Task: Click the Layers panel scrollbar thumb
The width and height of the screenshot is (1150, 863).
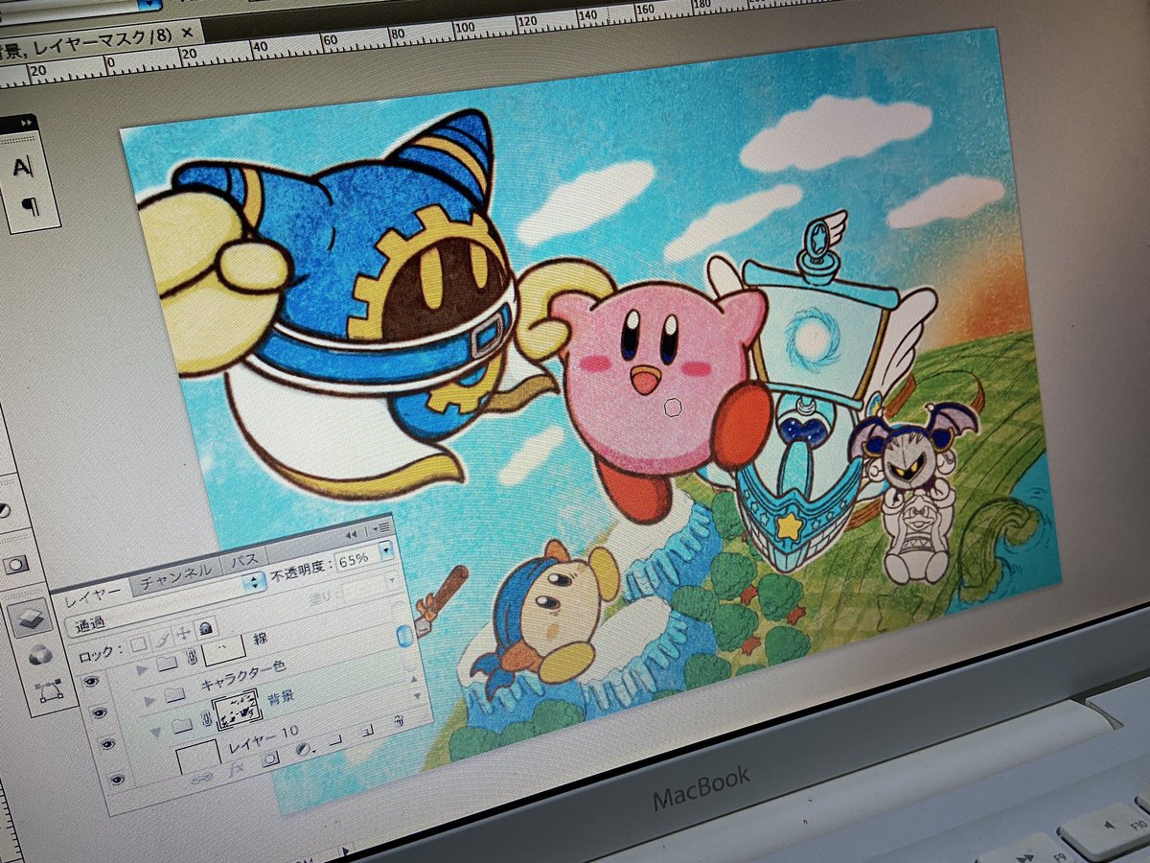Action: coord(404,636)
